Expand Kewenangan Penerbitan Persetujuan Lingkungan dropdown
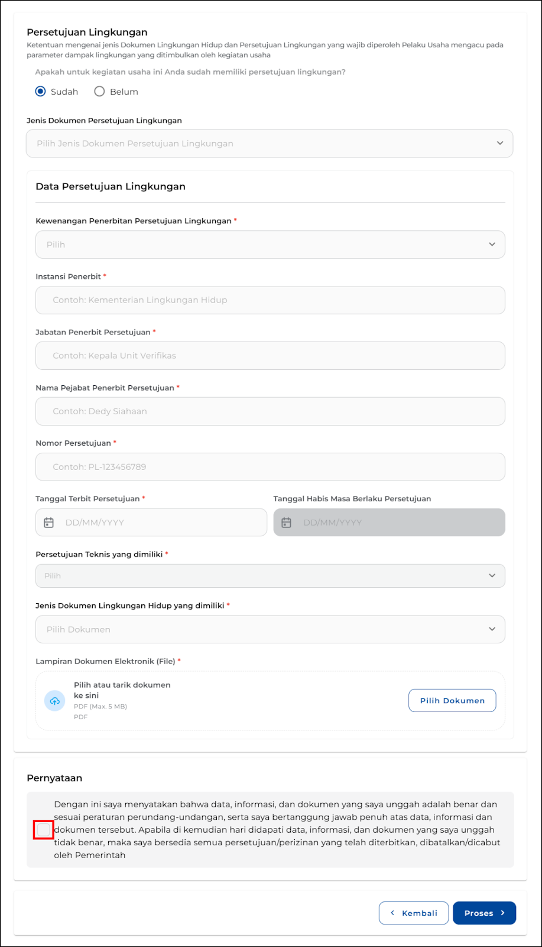 tap(270, 244)
